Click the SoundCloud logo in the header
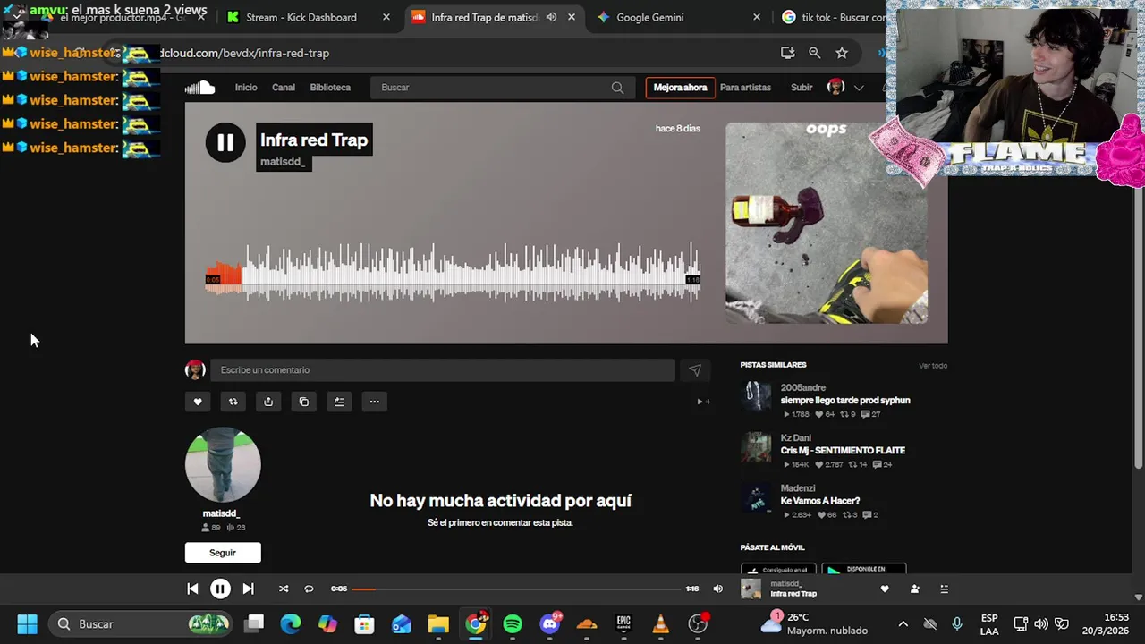1145x644 pixels. [199, 87]
